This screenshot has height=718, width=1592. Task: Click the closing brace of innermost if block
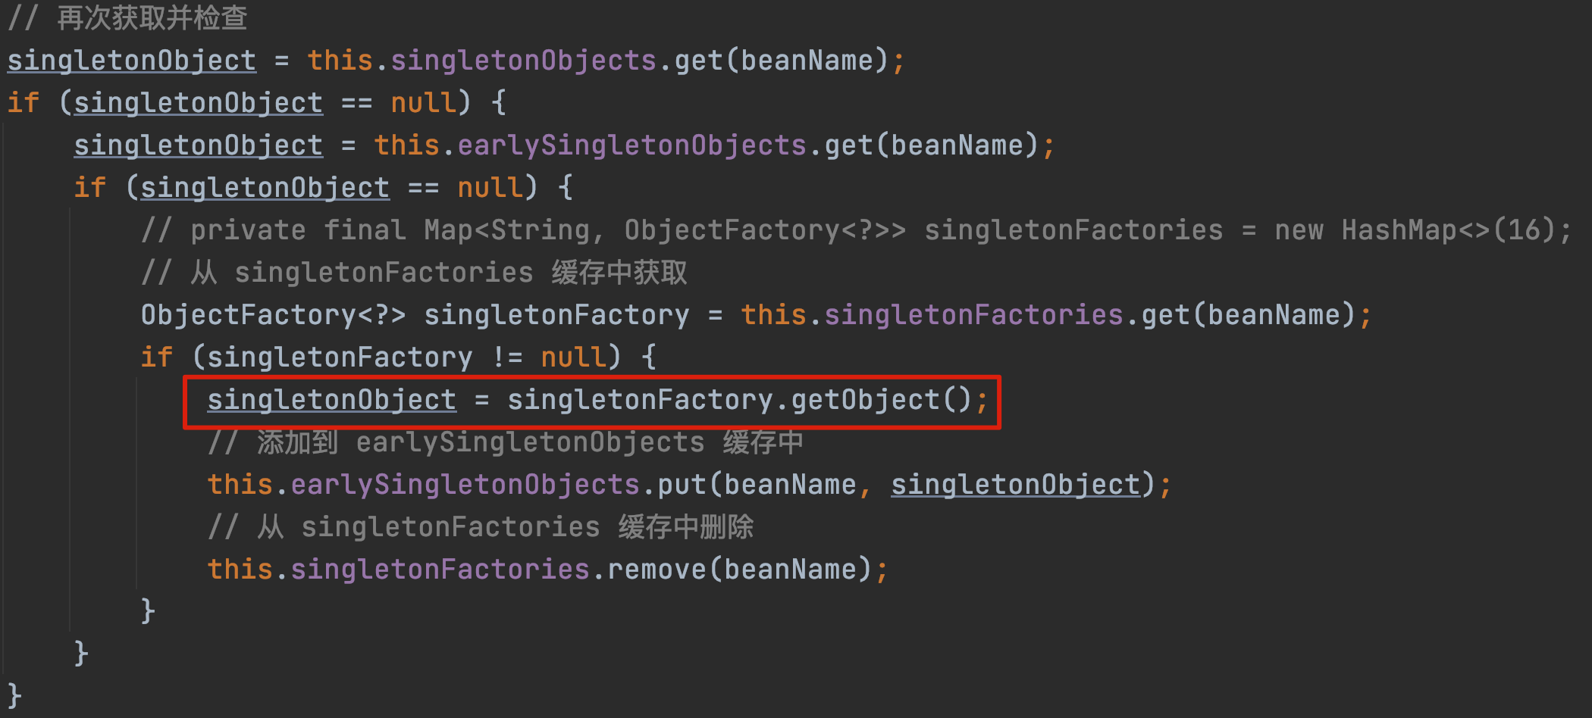click(x=148, y=612)
